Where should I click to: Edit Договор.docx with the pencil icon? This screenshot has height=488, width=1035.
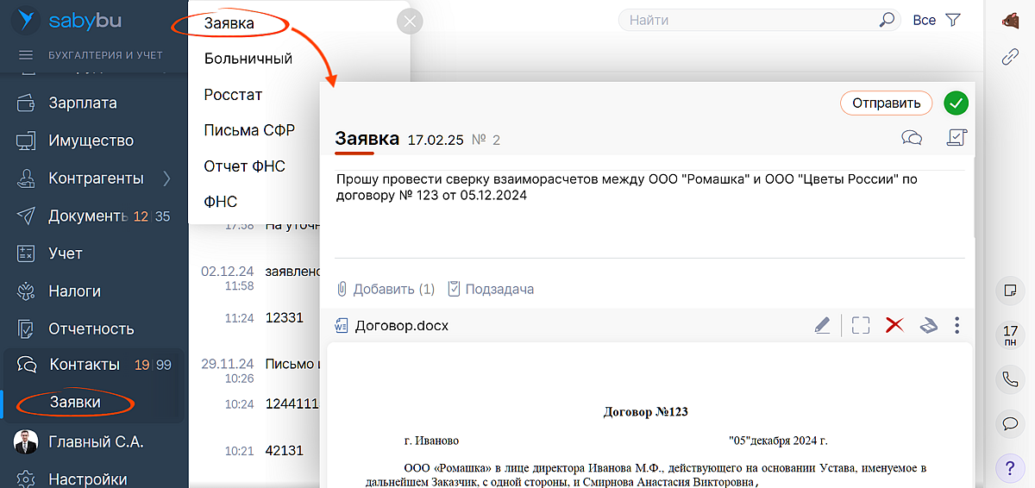click(x=822, y=325)
